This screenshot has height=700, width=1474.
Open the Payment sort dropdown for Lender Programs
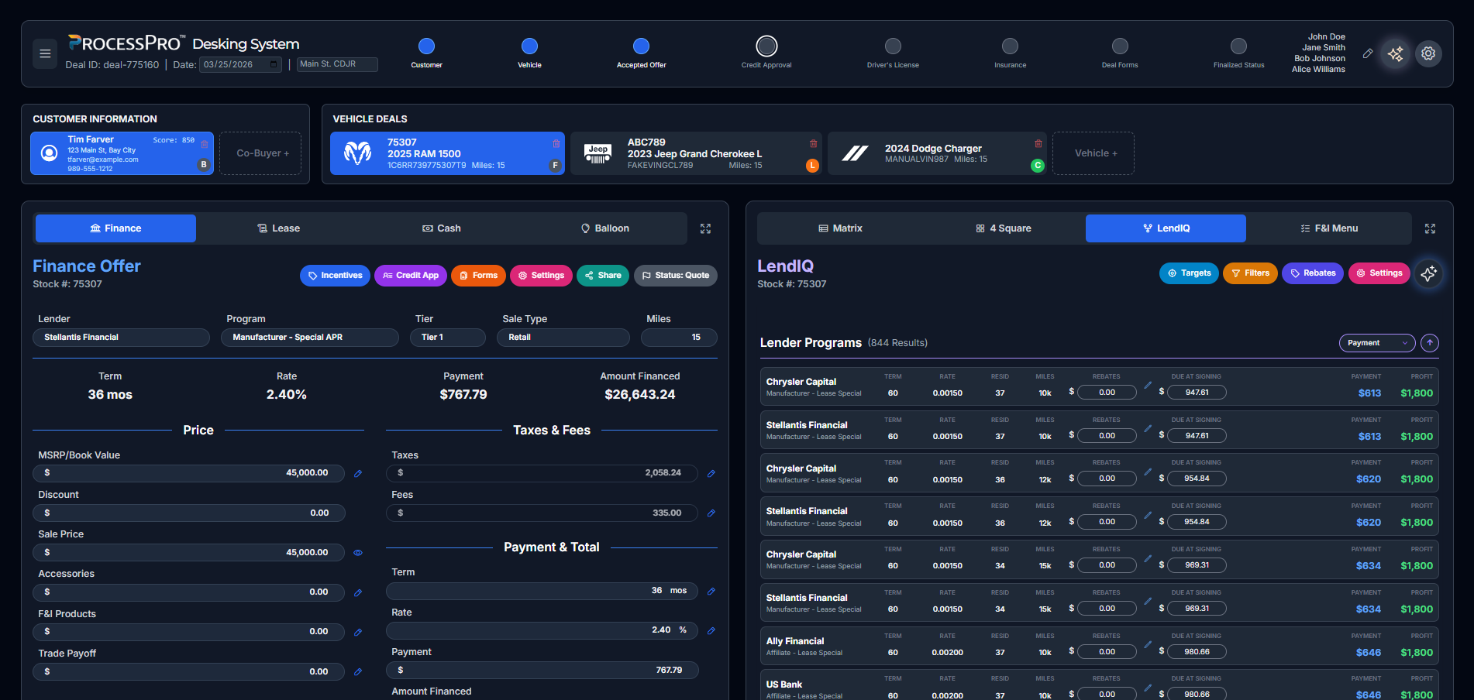(1377, 343)
